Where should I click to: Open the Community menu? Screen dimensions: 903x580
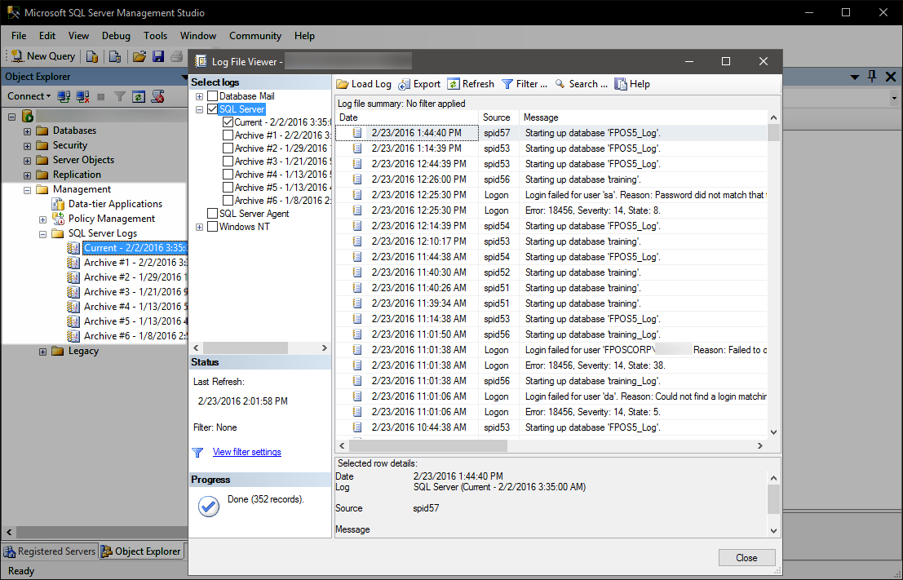pos(255,36)
